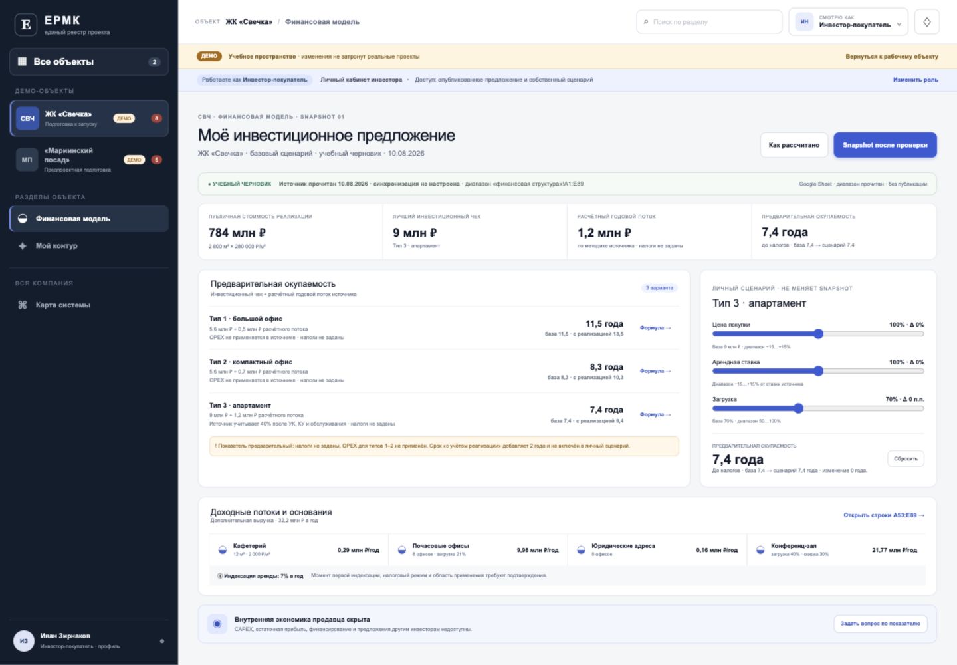Click the Как рассчитано button

click(x=794, y=145)
